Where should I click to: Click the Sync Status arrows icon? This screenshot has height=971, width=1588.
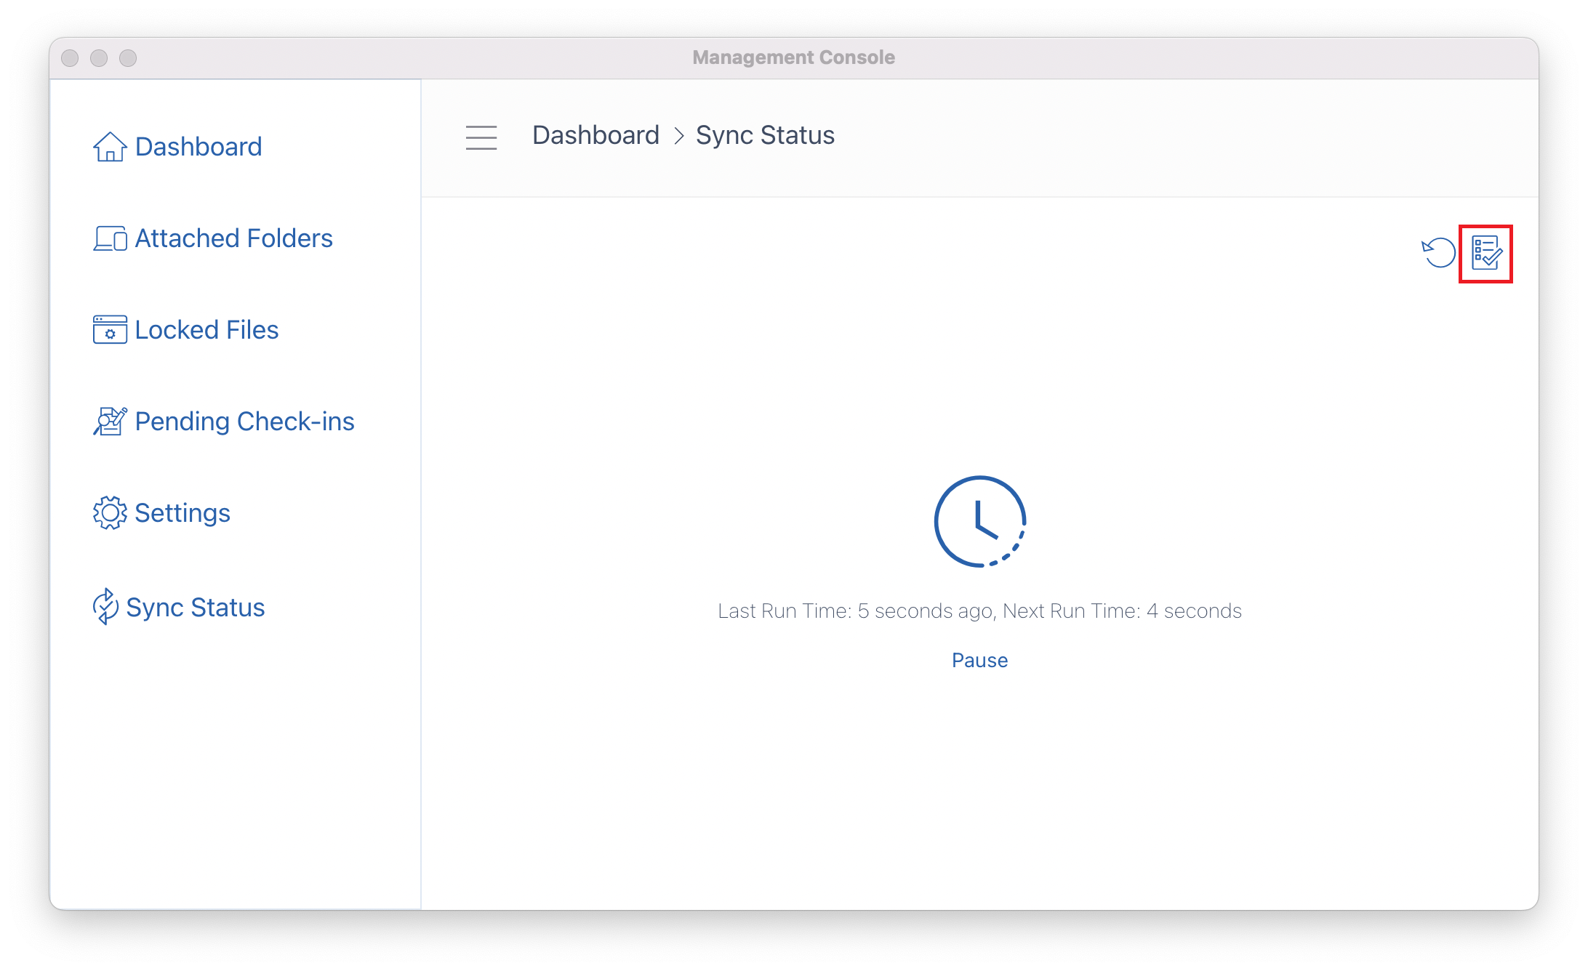[105, 607]
